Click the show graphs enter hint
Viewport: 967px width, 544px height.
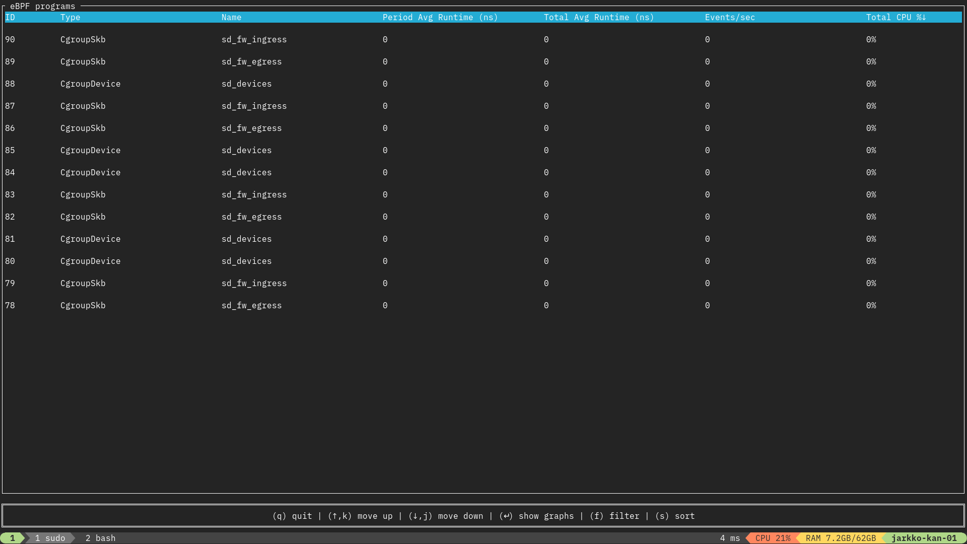(536, 516)
